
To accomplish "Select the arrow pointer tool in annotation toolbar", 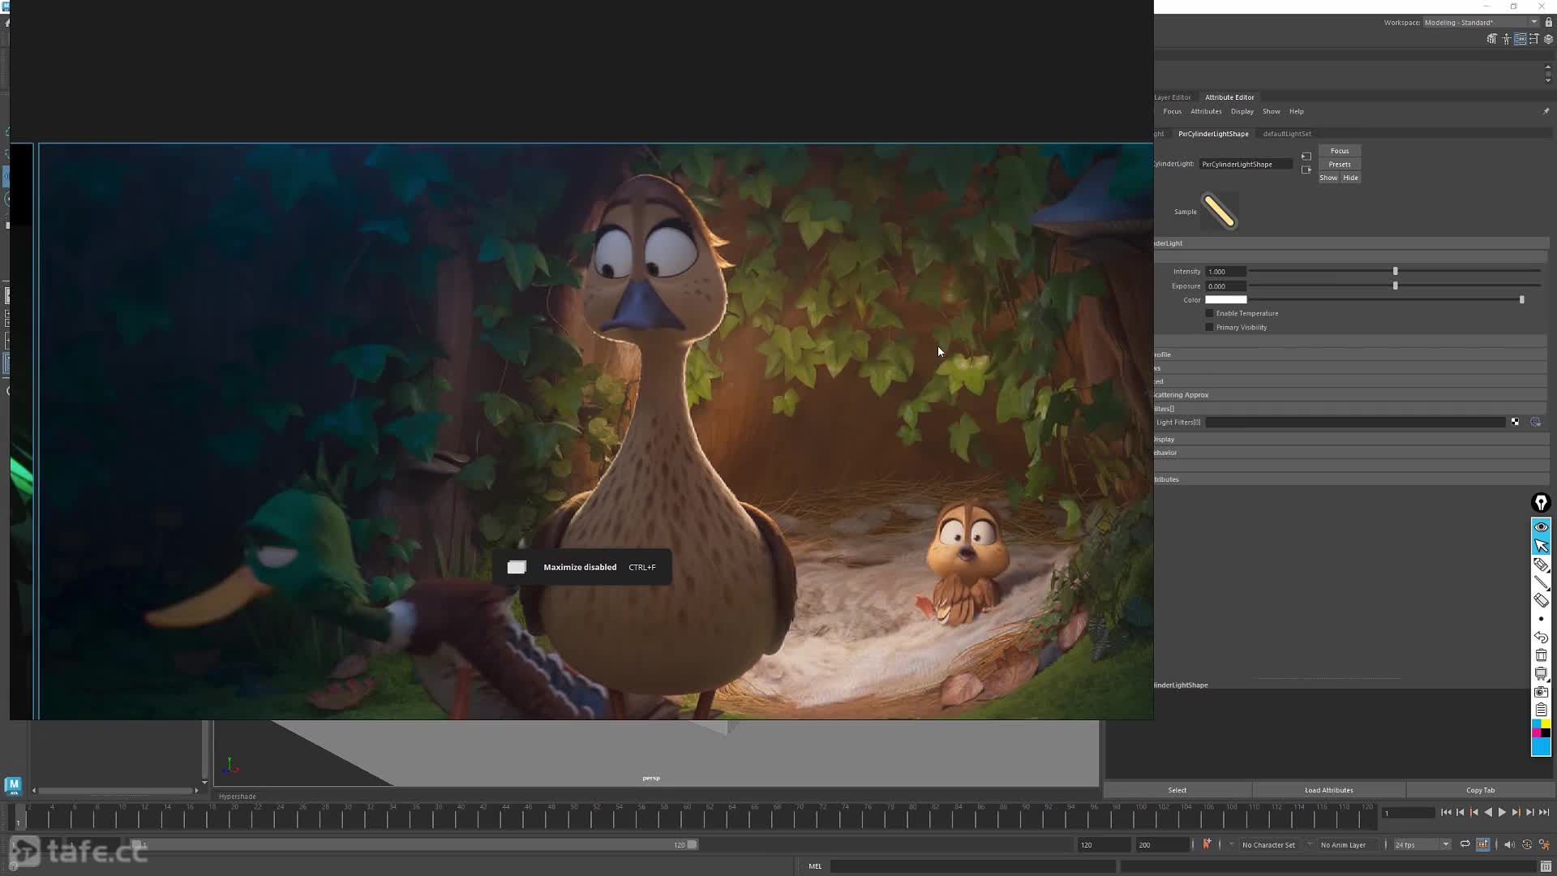I will pyautogui.click(x=1541, y=546).
